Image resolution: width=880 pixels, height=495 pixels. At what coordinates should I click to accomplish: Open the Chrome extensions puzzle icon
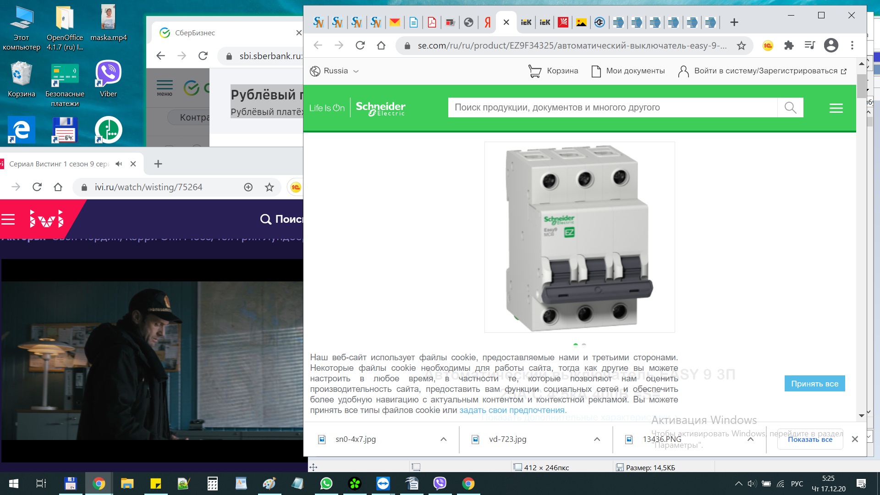(789, 45)
